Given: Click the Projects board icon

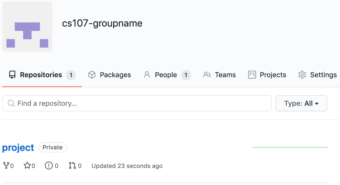Looking at the screenshot, I should pos(252,75).
